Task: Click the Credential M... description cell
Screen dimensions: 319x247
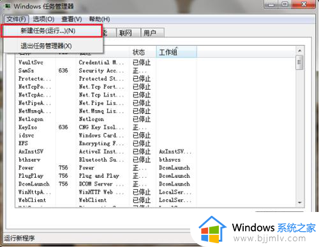Action: [x=101, y=62]
